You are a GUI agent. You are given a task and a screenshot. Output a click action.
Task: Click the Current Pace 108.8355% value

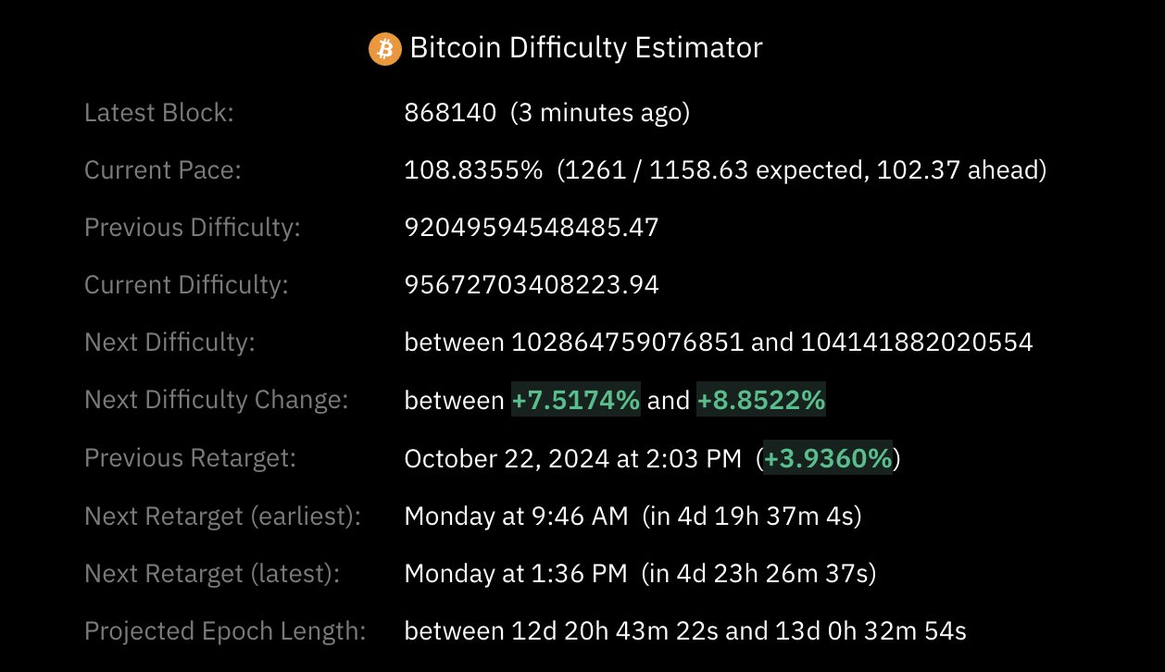coord(473,171)
